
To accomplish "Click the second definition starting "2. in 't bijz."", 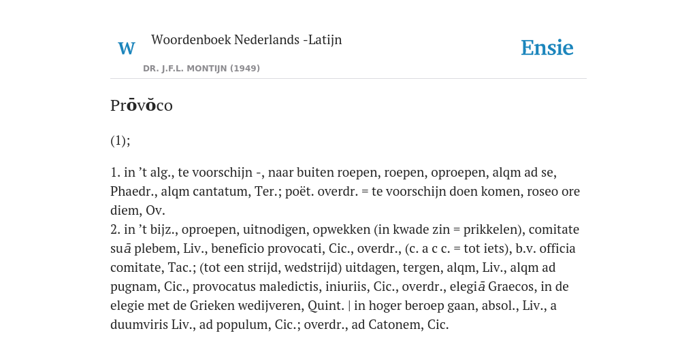I will point(345,277).
